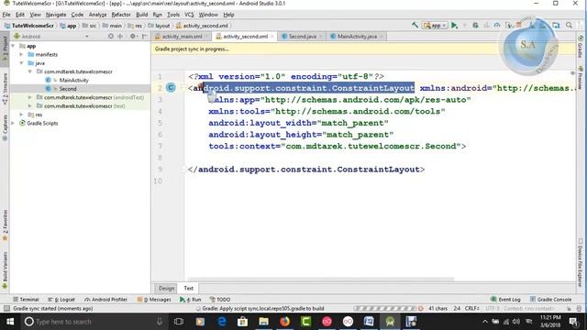Collapse the app module tree node
Viewport: 587px width, 330px height.
click(14, 46)
